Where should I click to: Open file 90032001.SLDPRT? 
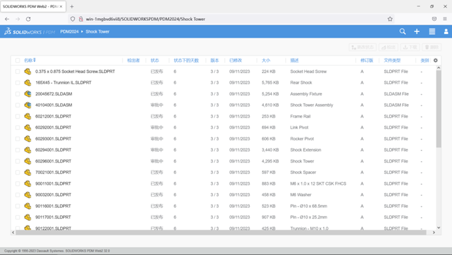coord(53,195)
